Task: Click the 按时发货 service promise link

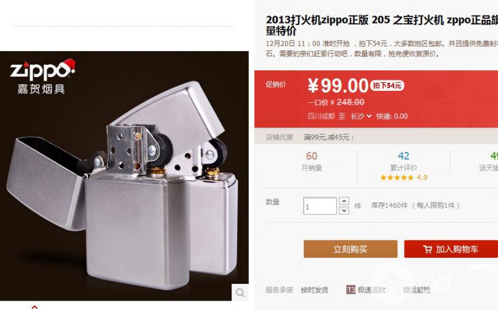Action: click(x=314, y=290)
